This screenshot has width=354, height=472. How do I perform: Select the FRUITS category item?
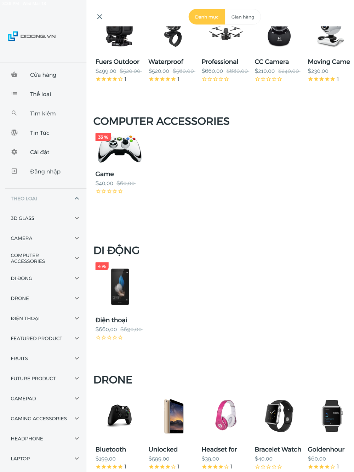[43, 358]
